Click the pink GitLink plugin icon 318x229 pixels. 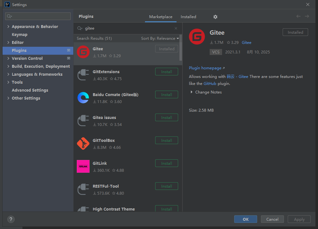(x=83, y=166)
